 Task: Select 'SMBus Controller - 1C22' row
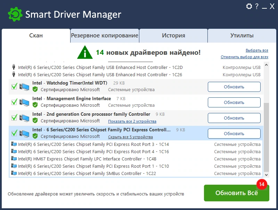point(136,173)
